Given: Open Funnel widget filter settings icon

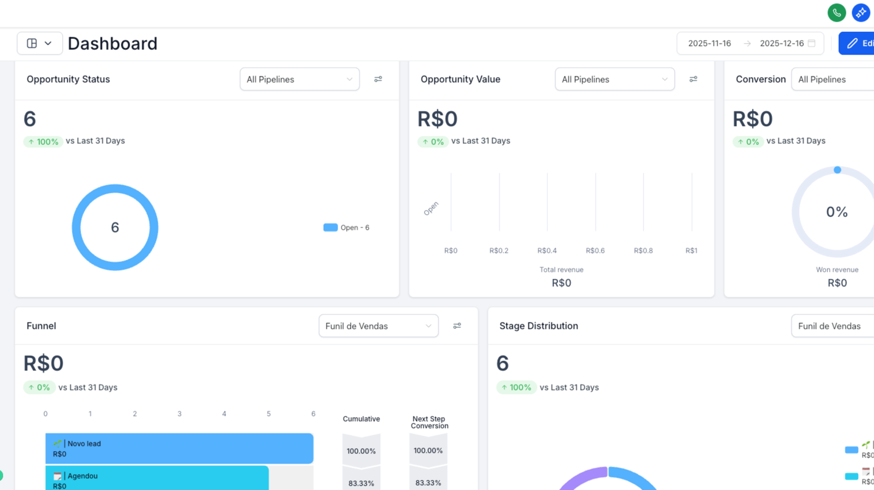Looking at the screenshot, I should pos(457,326).
